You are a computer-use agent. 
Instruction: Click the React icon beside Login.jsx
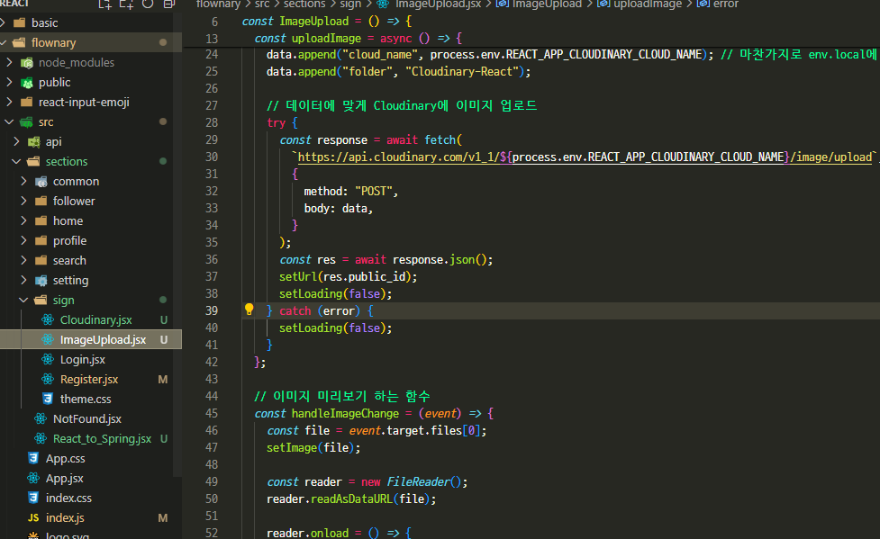click(x=48, y=359)
